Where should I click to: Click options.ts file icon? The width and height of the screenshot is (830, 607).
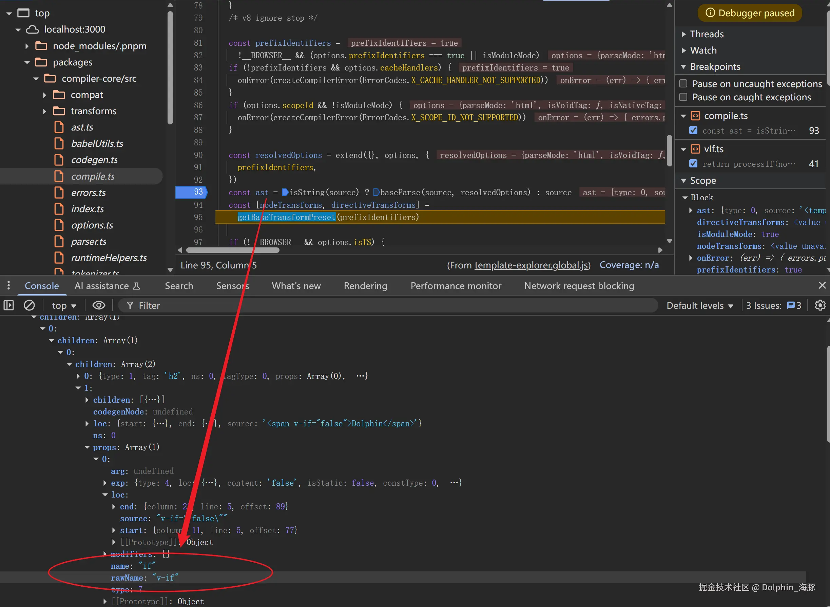[59, 225]
